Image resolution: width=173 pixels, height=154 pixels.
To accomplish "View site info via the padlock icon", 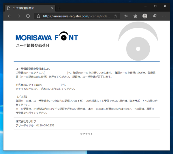I will point(38,16).
